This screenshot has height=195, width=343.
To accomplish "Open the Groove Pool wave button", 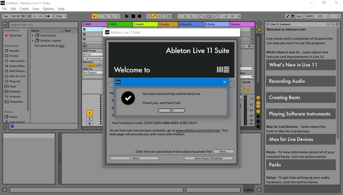I will tap(5, 127).
